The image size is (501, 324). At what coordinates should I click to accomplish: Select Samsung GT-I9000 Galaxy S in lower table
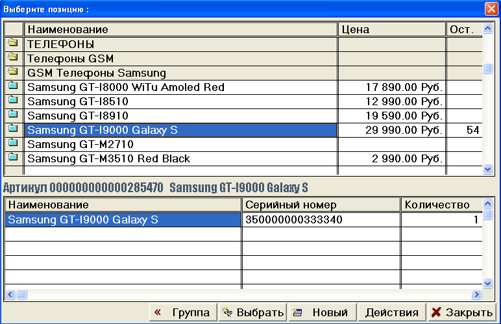tap(123, 219)
